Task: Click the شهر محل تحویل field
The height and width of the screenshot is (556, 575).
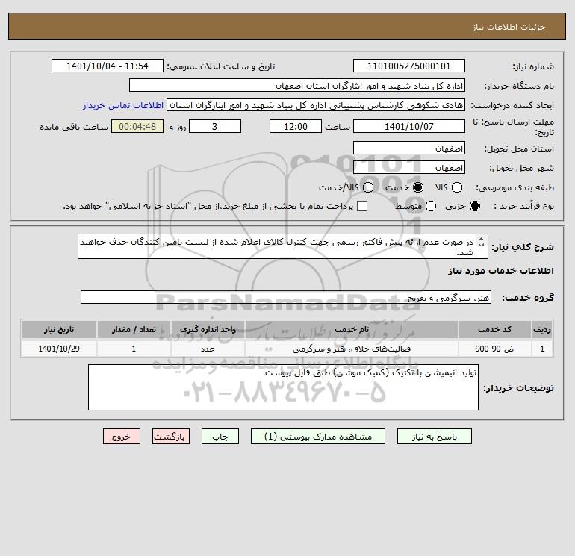Action: pos(409,168)
